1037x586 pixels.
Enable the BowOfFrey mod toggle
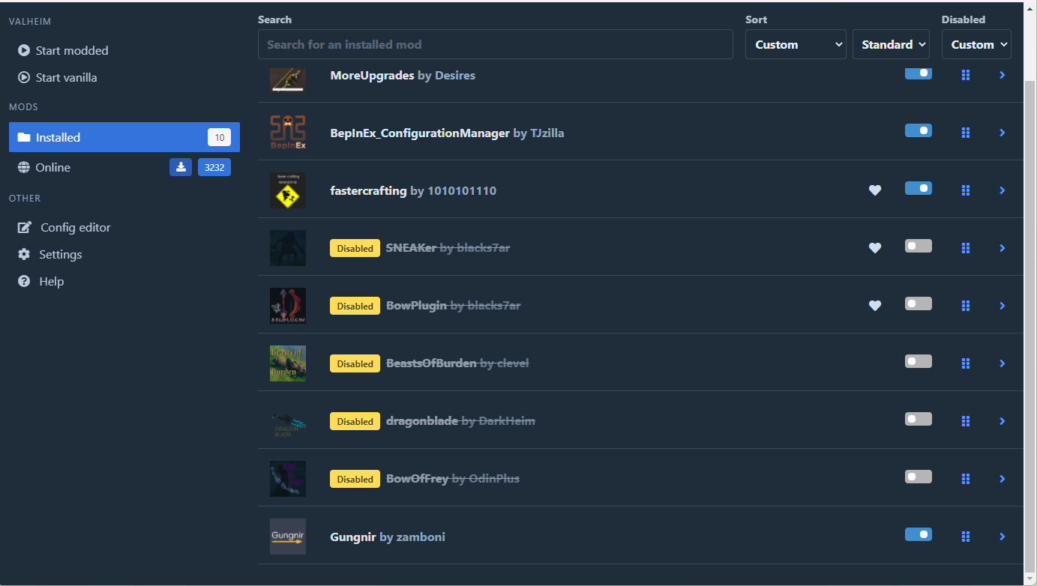(x=919, y=477)
